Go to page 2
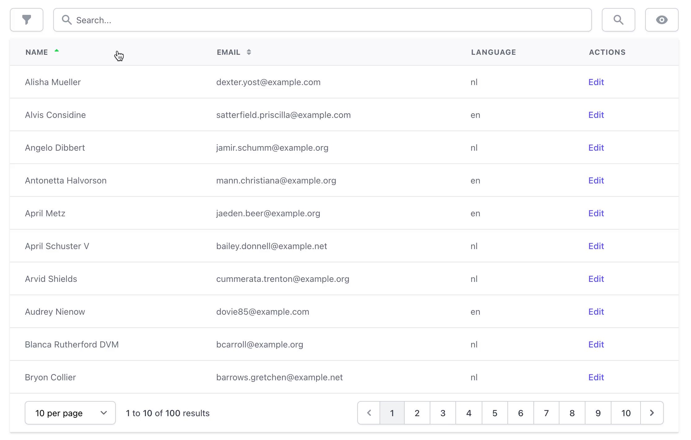691x440 pixels. point(417,413)
